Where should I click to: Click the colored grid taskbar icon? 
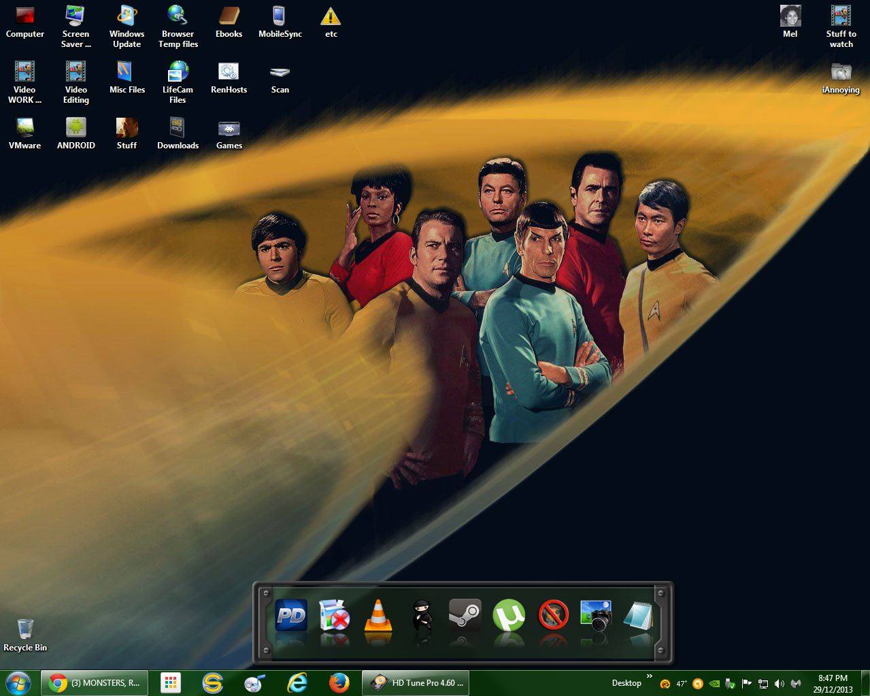170,683
